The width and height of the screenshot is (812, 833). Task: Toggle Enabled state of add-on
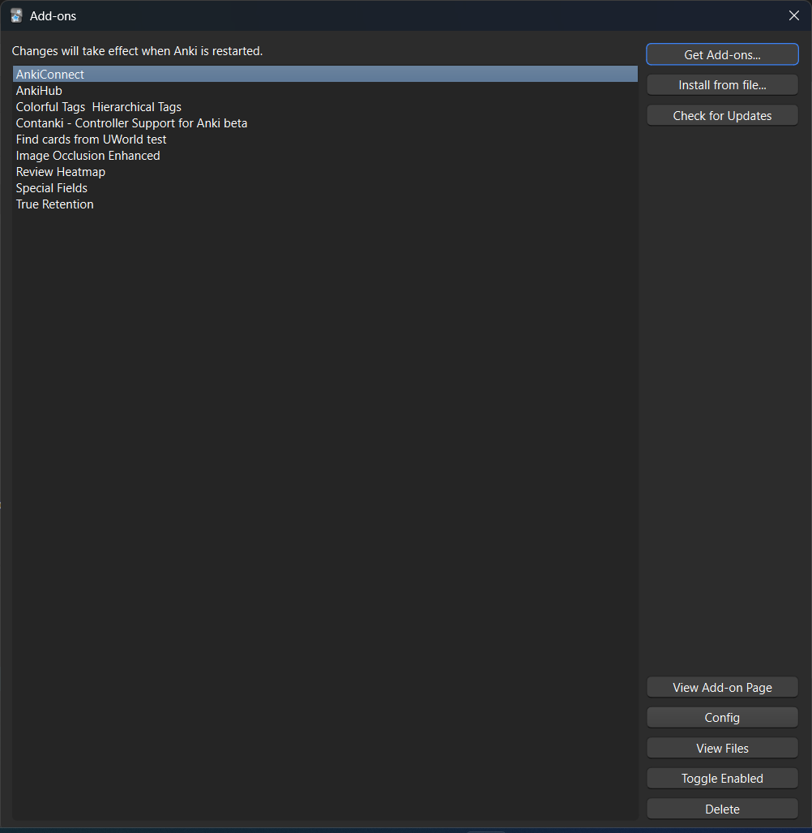pos(722,779)
